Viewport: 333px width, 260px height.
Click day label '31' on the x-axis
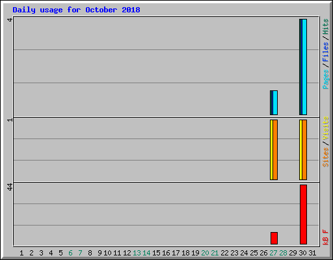click(x=312, y=253)
